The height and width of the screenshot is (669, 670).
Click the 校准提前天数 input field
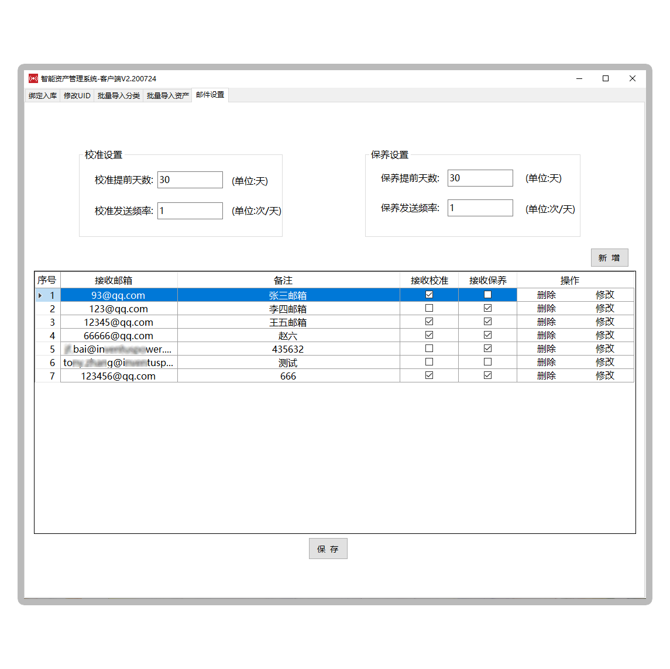tap(190, 180)
